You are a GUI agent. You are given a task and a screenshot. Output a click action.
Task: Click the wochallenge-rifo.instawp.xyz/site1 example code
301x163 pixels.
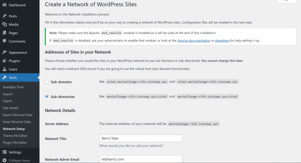click(x=137, y=96)
